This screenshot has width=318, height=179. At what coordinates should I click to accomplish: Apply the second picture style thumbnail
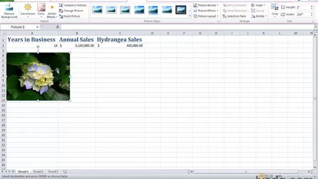click(111, 10)
